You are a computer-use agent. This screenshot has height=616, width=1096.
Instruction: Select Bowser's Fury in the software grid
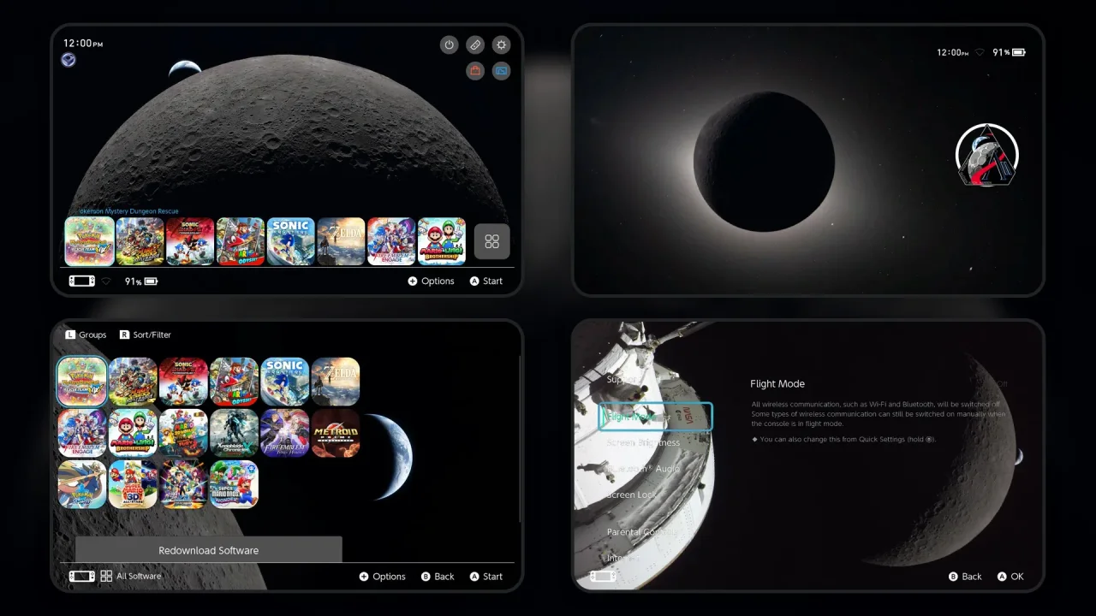pyautogui.click(x=183, y=433)
